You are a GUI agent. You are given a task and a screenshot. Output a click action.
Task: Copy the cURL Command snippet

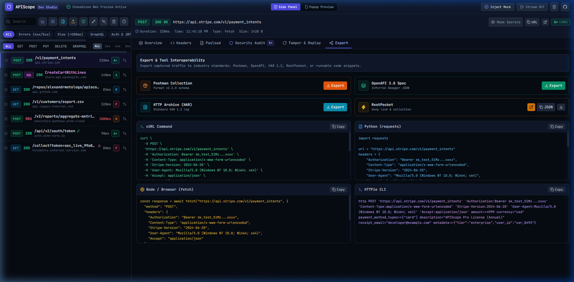[338, 127]
